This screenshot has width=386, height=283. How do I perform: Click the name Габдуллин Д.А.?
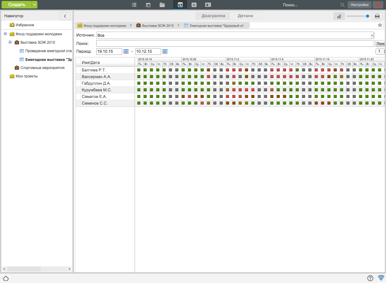[x=96, y=83]
